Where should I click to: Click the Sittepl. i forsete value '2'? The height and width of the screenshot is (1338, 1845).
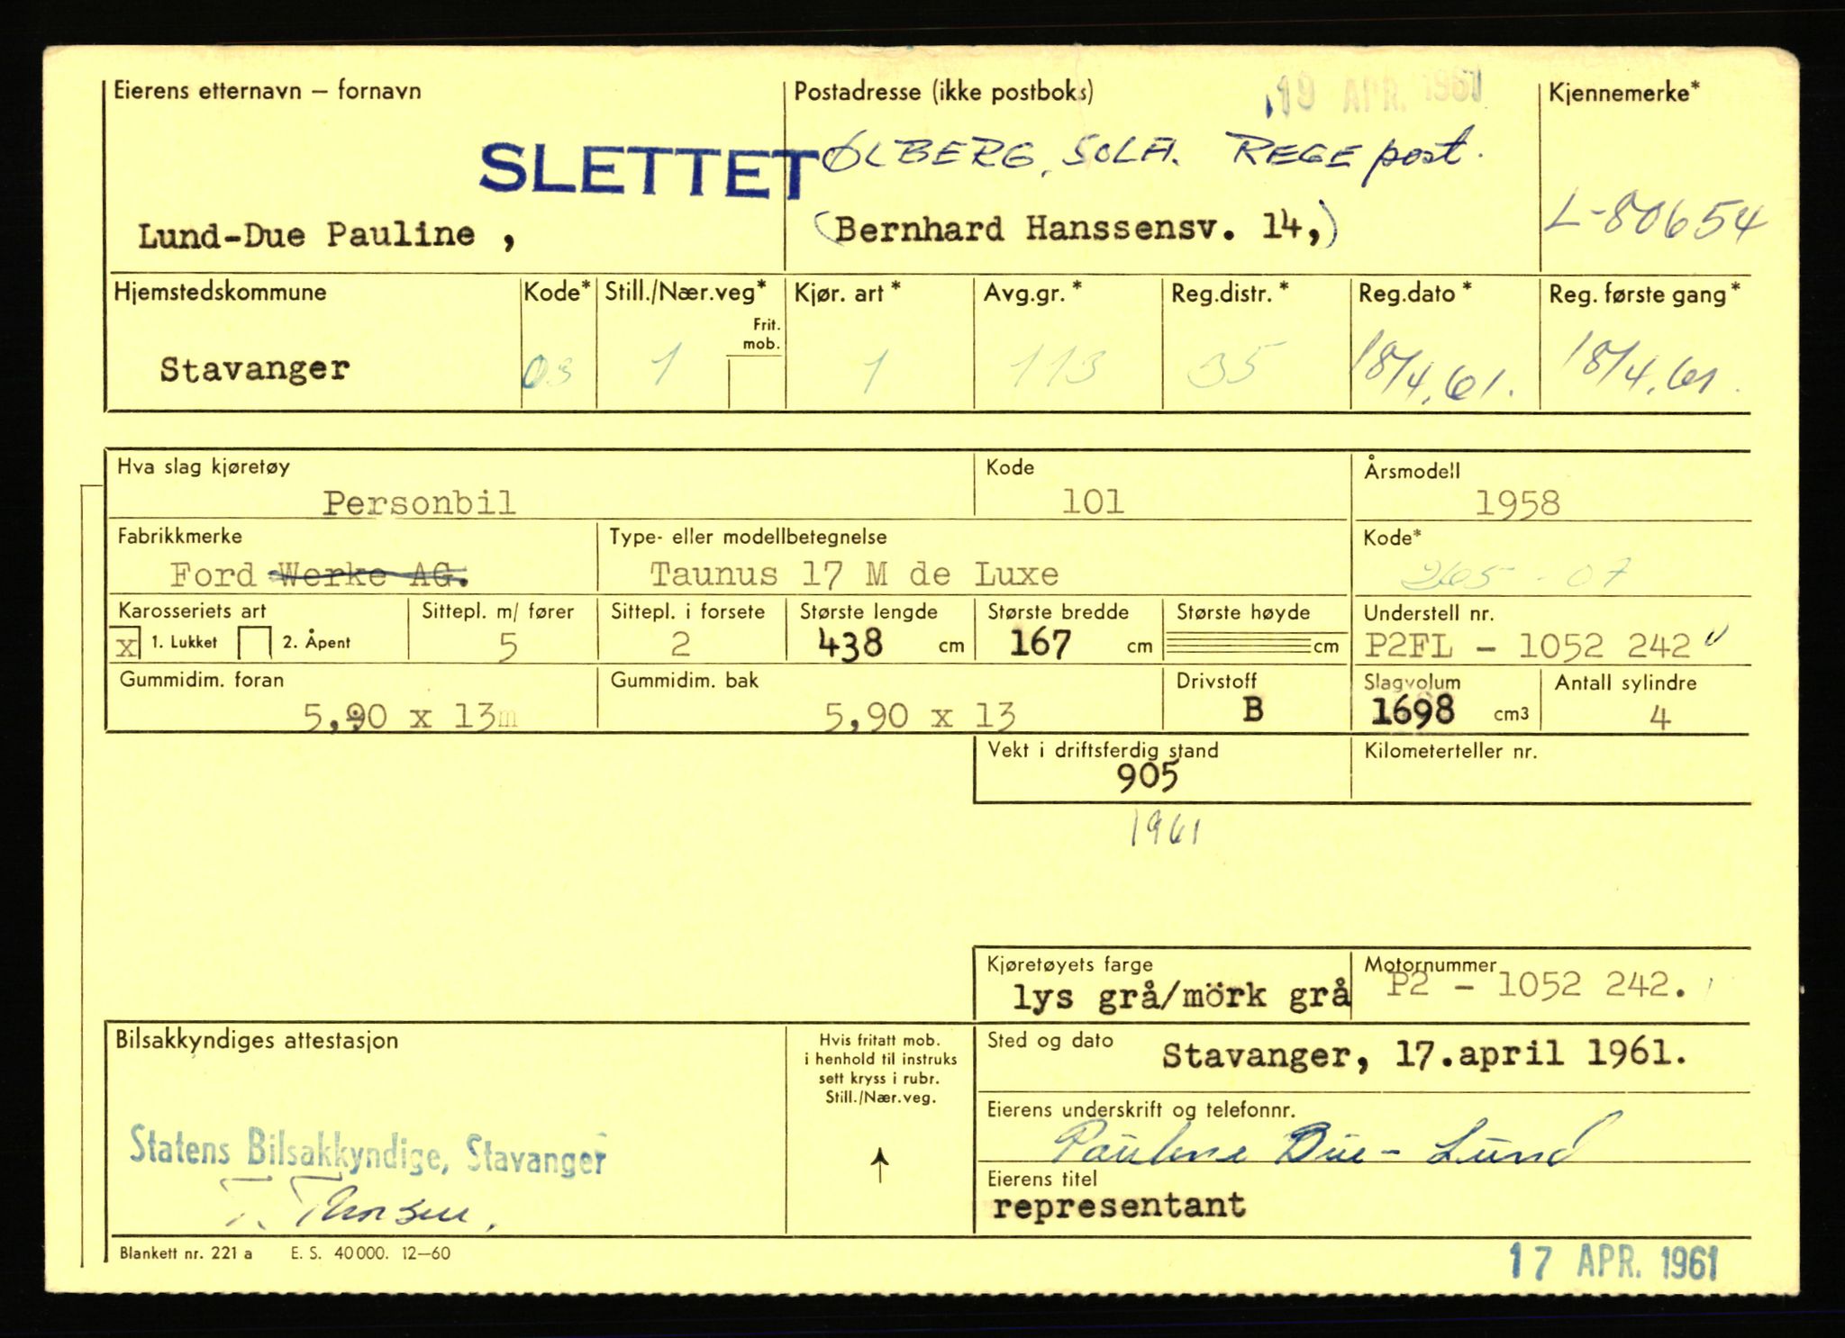click(680, 644)
